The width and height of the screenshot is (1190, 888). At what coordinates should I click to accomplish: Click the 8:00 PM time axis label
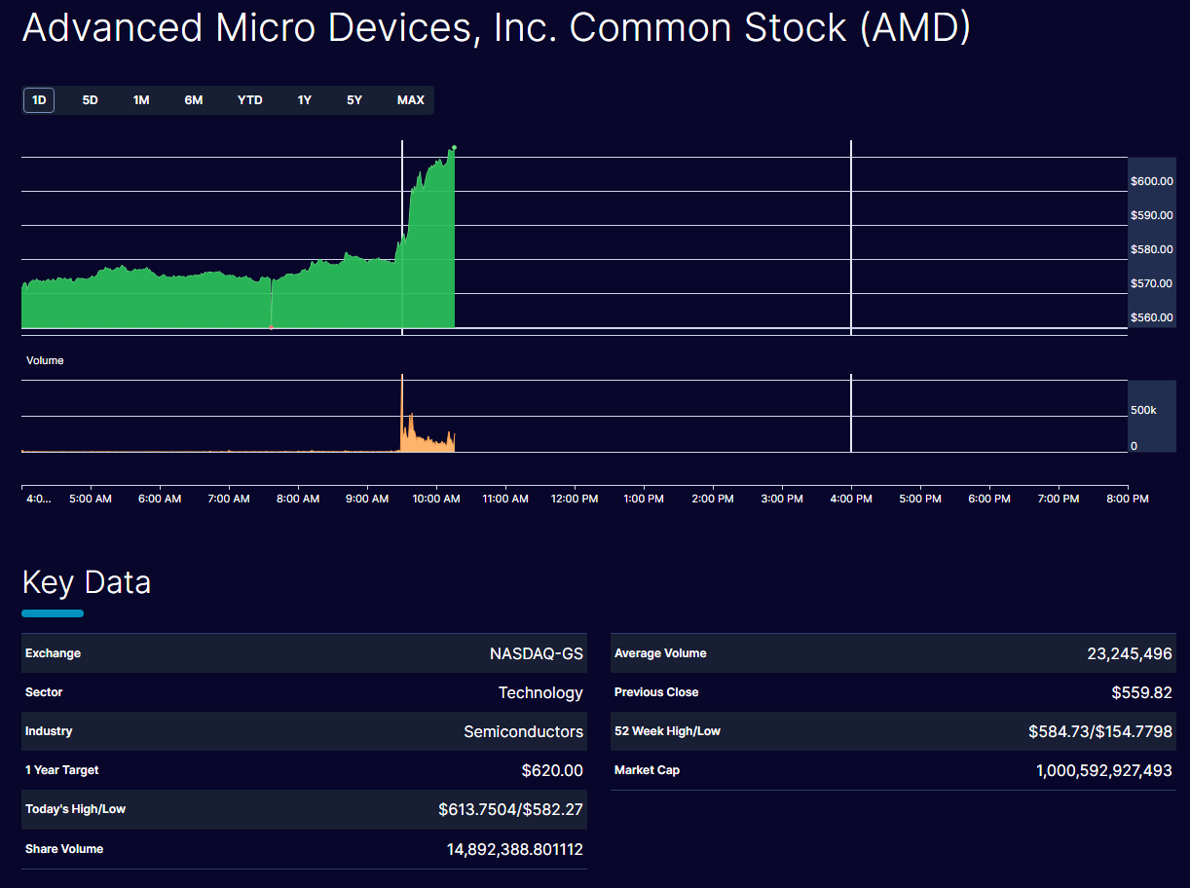pos(1128,499)
